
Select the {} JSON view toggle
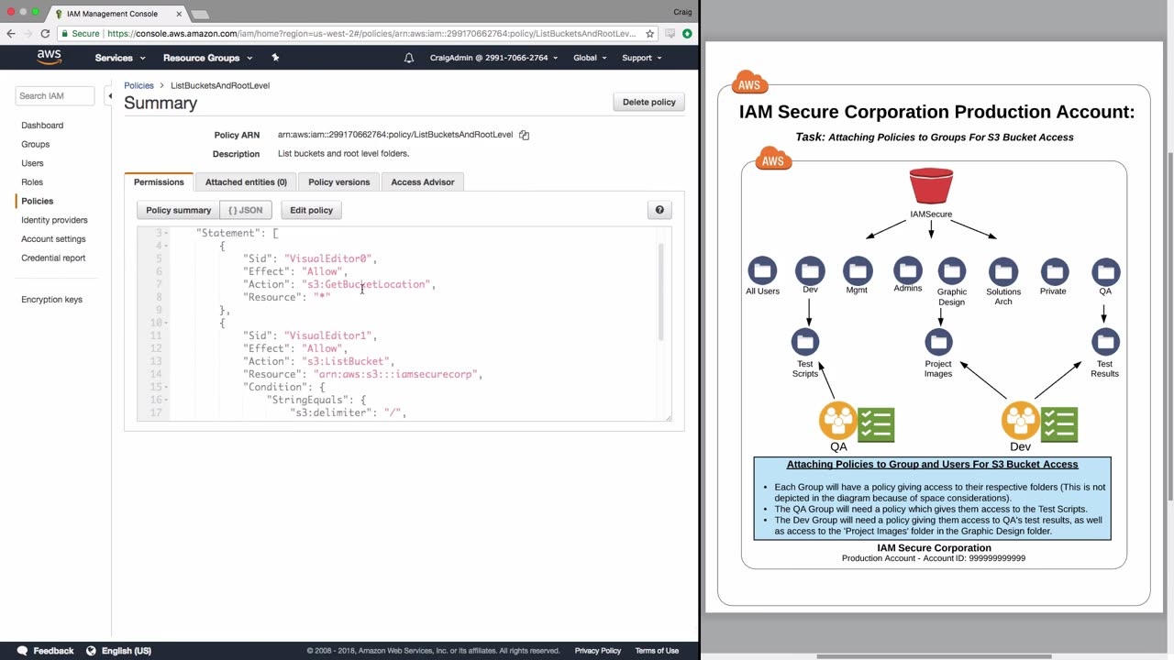click(x=245, y=210)
